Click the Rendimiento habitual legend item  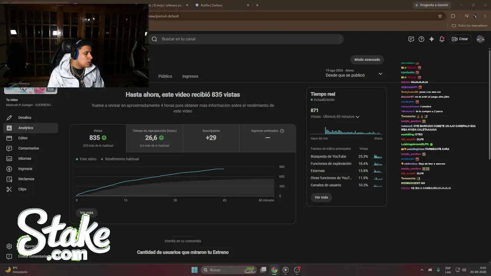pyautogui.click(x=120, y=159)
